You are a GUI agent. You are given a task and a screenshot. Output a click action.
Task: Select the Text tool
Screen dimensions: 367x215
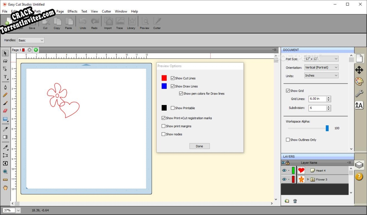(x=5, y=77)
